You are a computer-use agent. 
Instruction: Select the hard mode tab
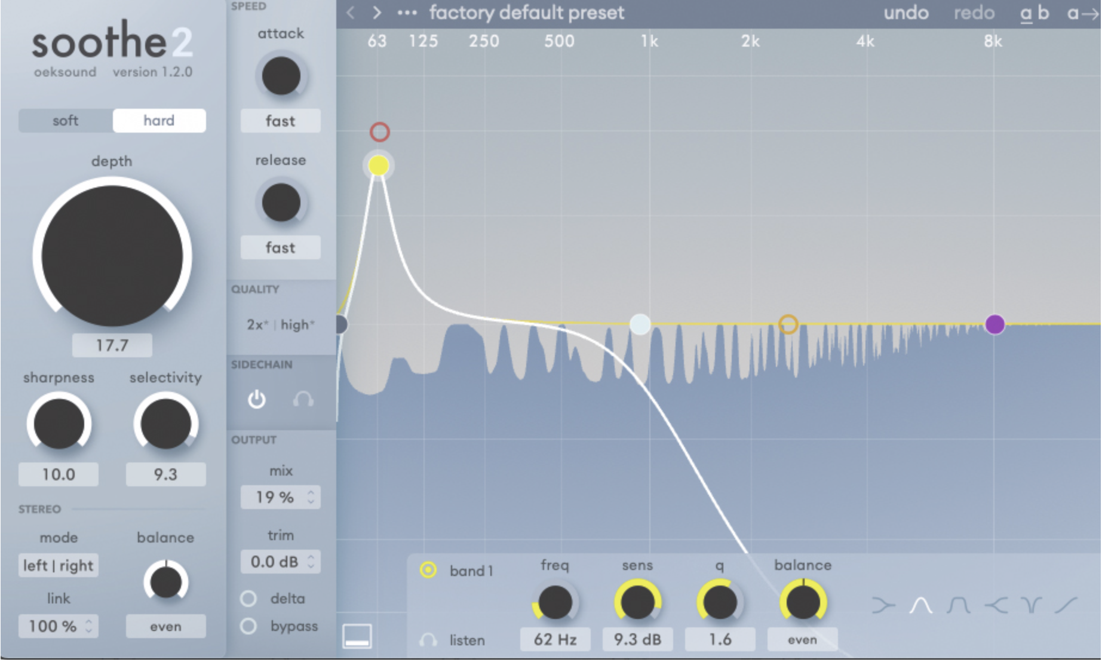(x=158, y=121)
